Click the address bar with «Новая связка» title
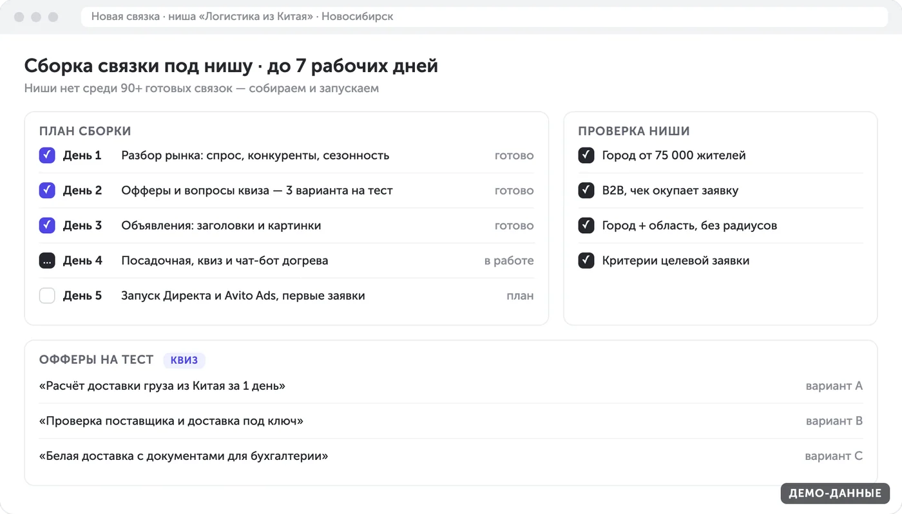This screenshot has width=902, height=514. (484, 17)
